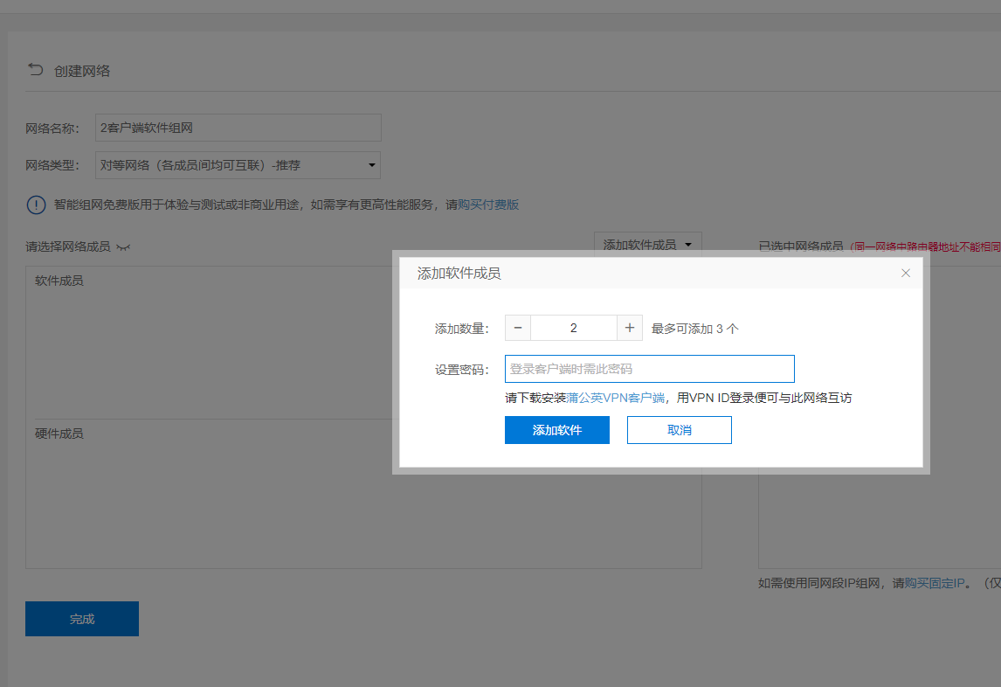Click the 完成 button
The height and width of the screenshot is (687, 1001).
tap(81, 618)
